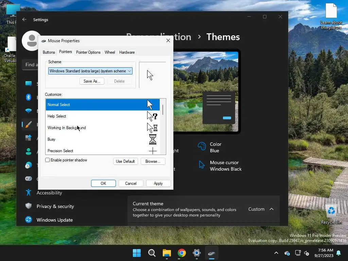
Task: Switch to the Wheel tab
Action: click(110, 52)
